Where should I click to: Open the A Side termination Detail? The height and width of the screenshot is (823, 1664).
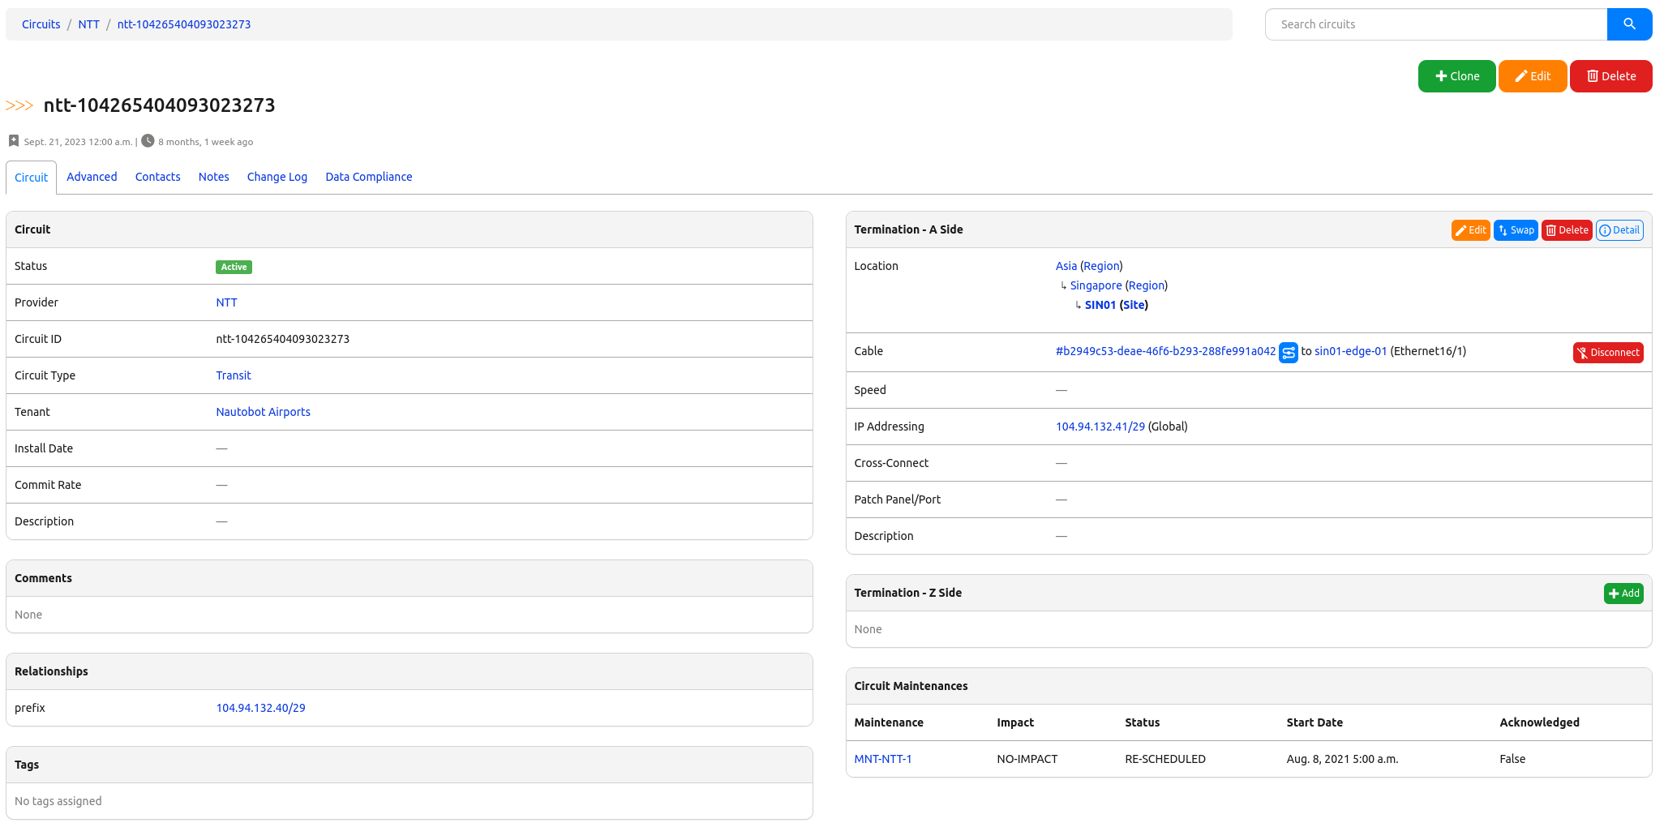(x=1619, y=230)
